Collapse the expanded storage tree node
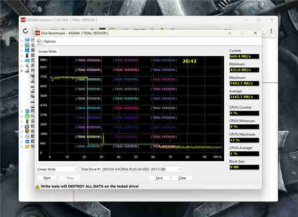 click(x=22, y=71)
